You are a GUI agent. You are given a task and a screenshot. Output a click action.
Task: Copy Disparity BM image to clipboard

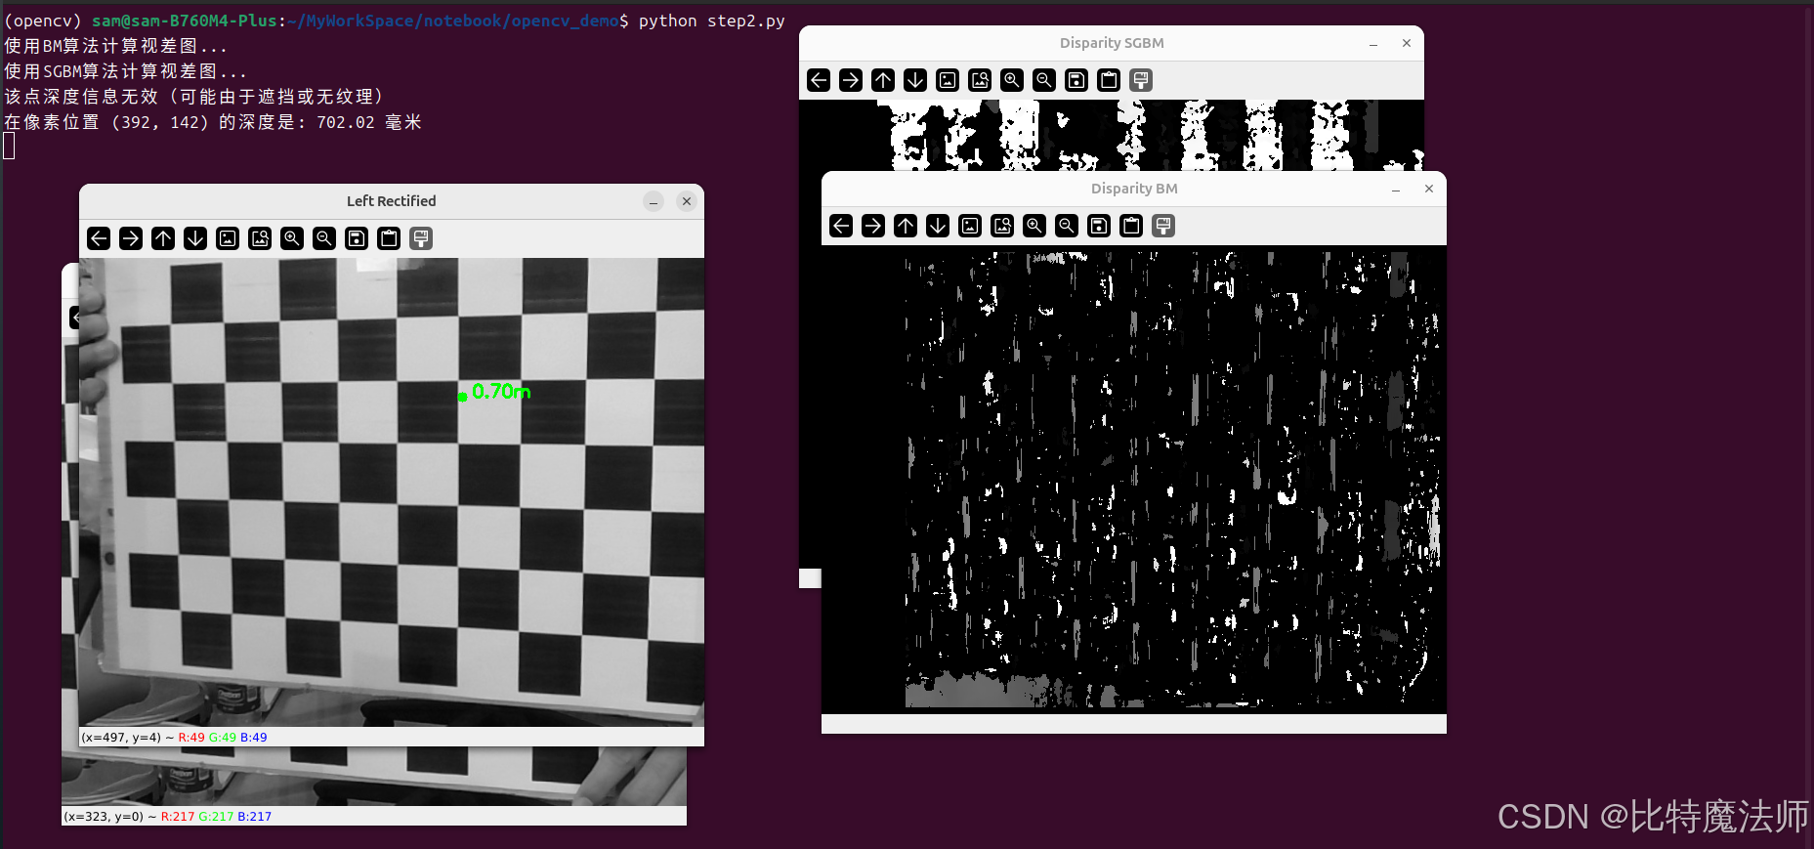1131,226
